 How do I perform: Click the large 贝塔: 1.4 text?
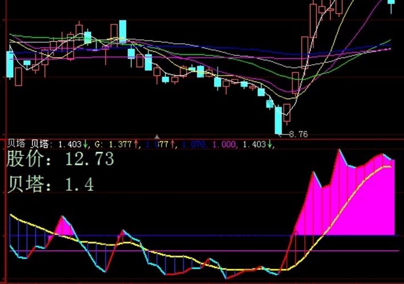point(50,184)
